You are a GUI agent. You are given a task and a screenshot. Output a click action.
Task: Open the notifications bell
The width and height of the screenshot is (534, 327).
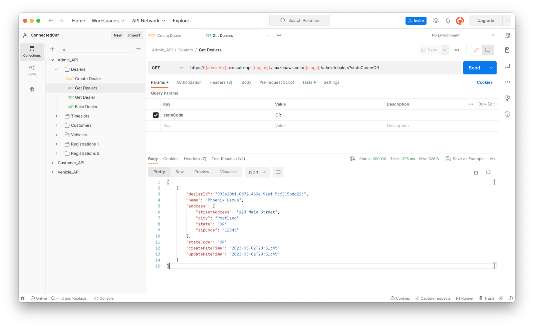point(448,21)
